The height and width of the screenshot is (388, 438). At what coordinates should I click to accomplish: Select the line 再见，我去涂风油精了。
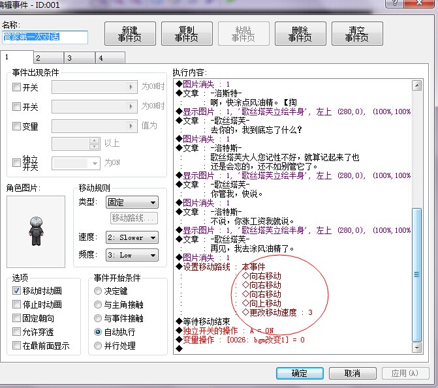(x=253, y=248)
